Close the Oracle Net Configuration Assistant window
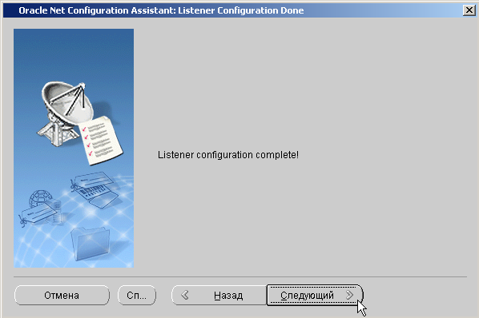Image resolution: width=479 pixels, height=318 pixels. [x=469, y=10]
